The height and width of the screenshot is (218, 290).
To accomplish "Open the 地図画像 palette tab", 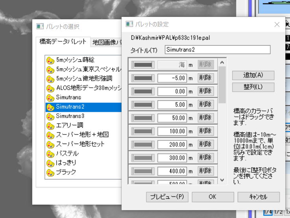I will [x=106, y=42].
